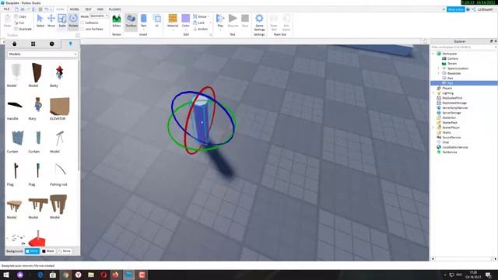Open the Windows Start menu
The height and width of the screenshot is (280, 498).
pyautogui.click(x=6, y=275)
